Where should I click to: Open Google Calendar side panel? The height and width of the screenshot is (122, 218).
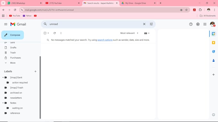tap(214, 34)
